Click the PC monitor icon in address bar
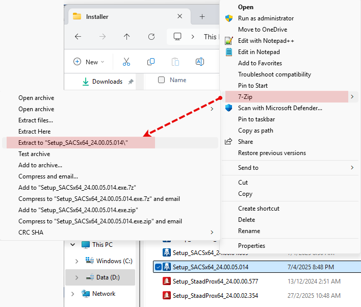The image size is (361, 307). (177, 36)
